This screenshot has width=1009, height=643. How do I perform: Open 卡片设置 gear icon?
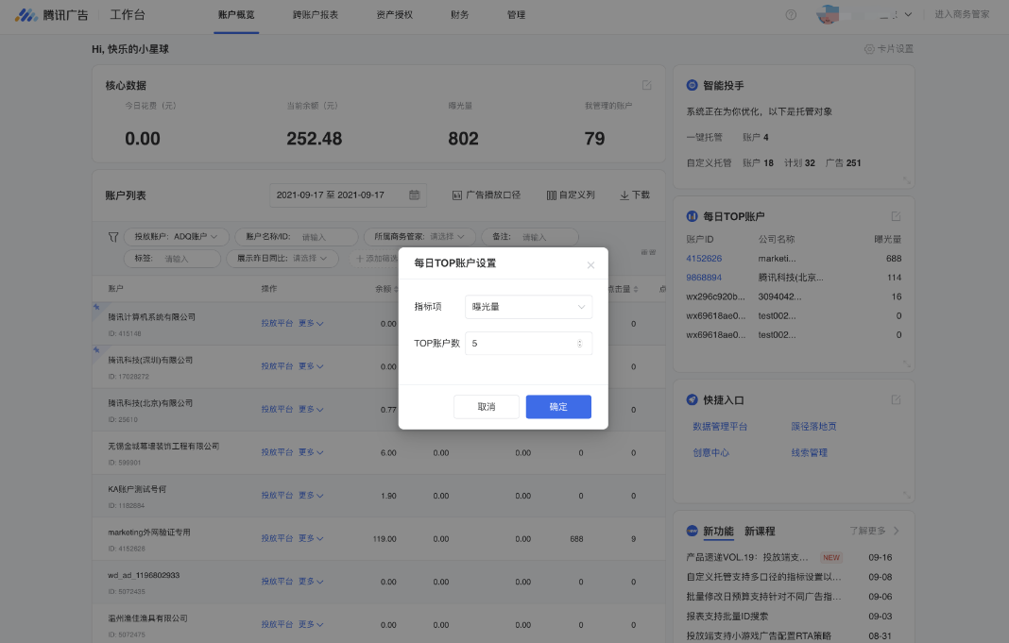point(869,49)
